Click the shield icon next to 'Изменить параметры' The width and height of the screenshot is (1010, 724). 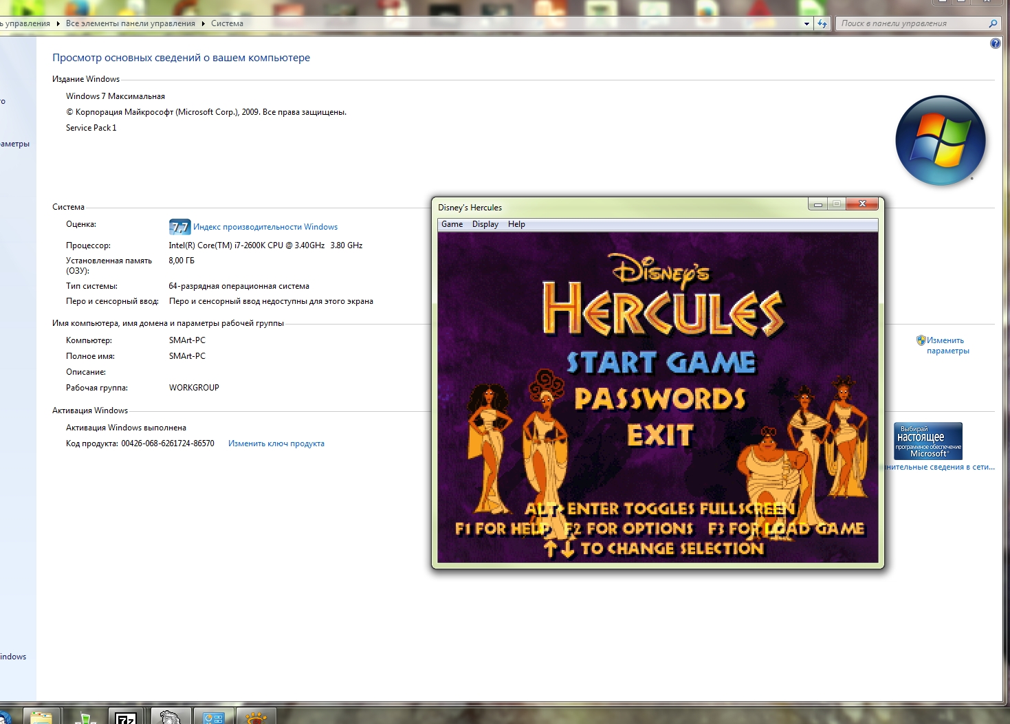coord(921,340)
